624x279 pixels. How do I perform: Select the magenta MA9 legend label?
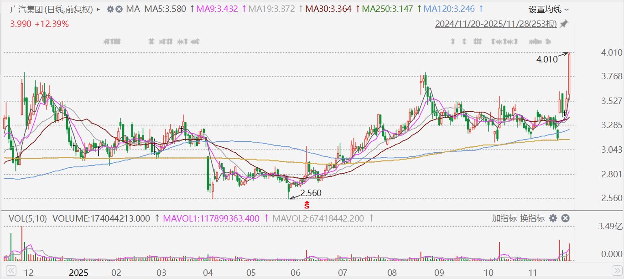(218, 9)
